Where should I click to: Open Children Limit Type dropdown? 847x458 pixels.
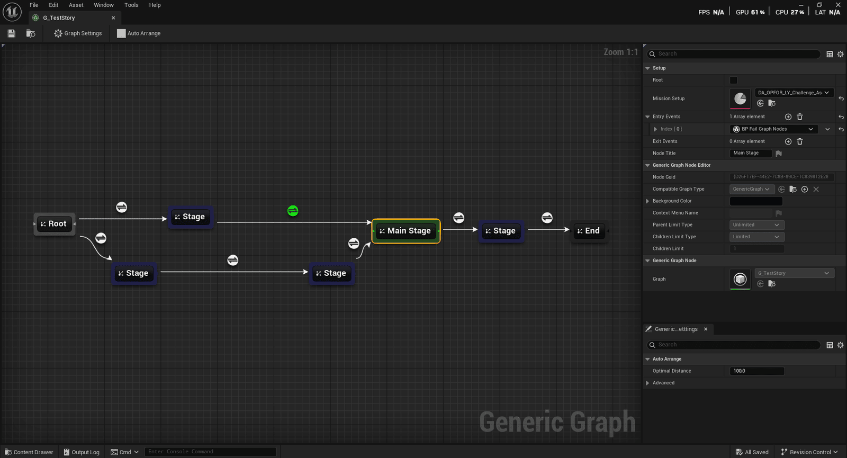(757, 237)
